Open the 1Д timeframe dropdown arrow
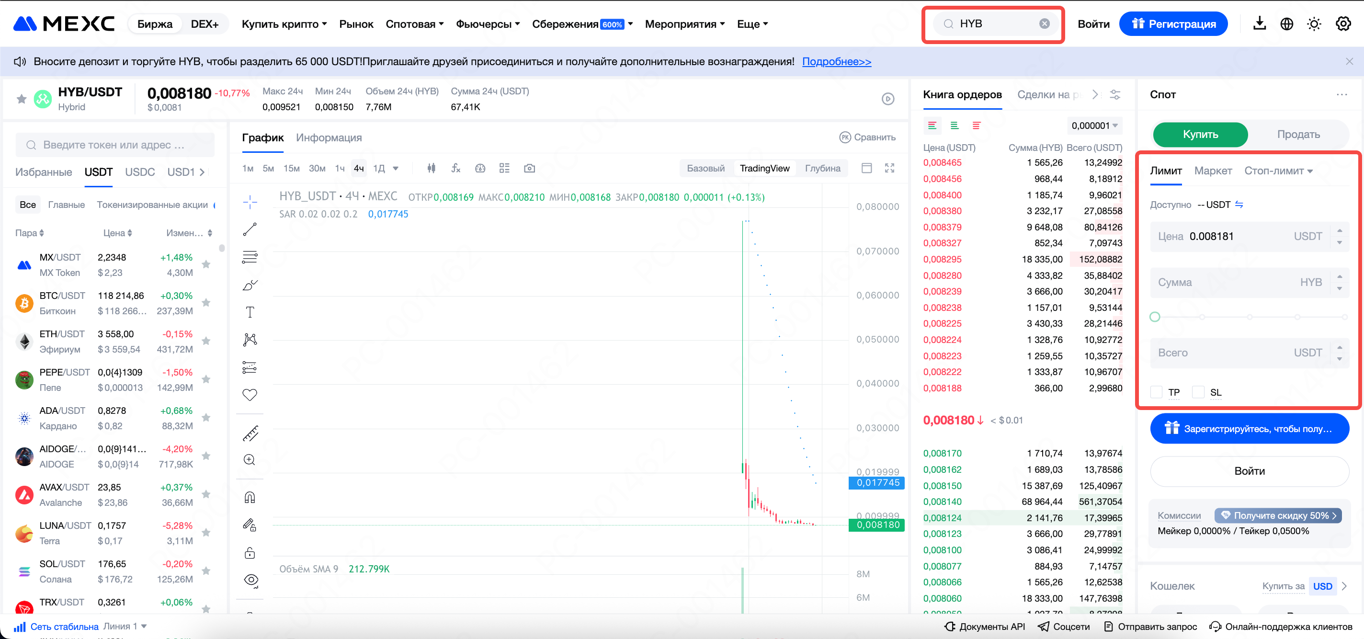 (x=396, y=168)
